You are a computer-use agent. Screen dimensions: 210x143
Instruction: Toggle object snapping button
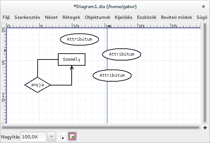[x=72, y=137]
